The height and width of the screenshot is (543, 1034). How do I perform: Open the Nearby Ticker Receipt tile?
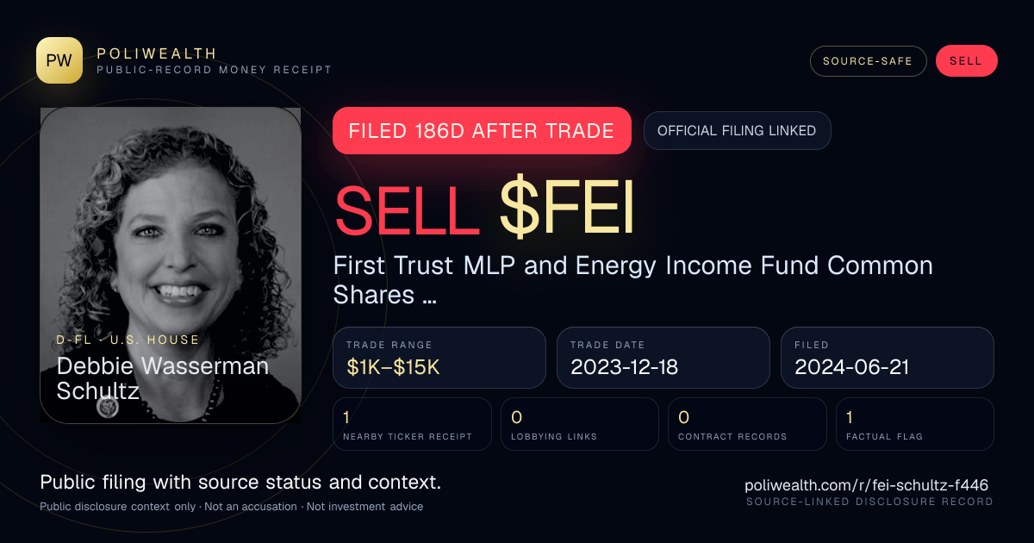[413, 424]
